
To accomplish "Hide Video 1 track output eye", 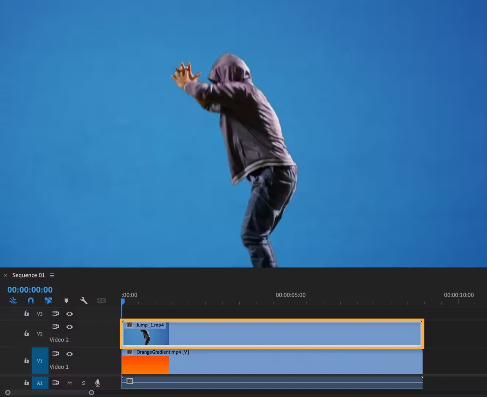I will [x=69, y=354].
